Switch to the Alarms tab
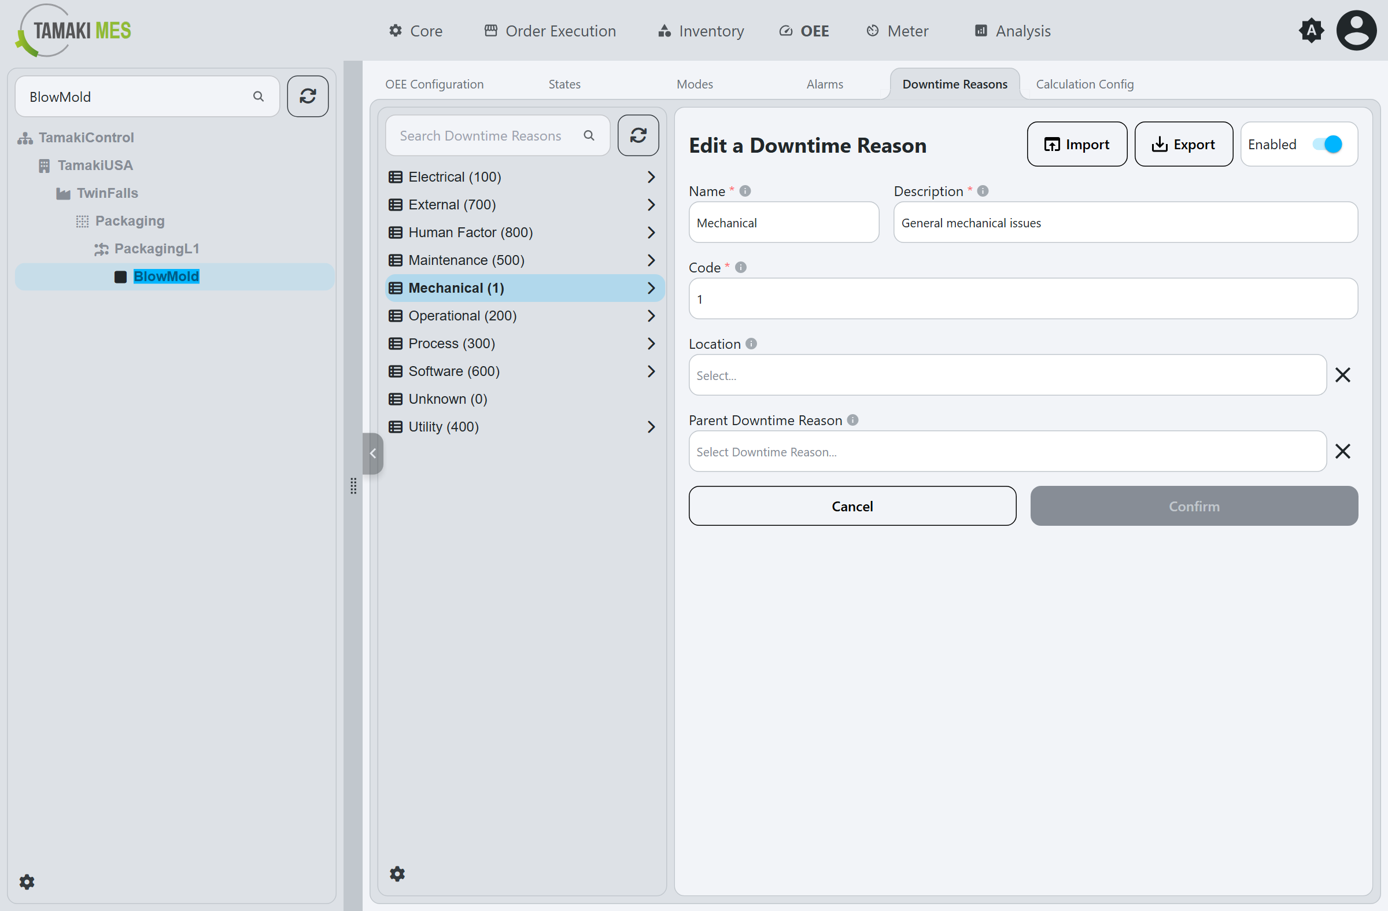 pyautogui.click(x=825, y=84)
